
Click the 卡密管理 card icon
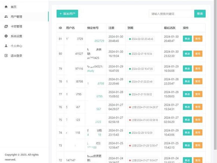6,26
